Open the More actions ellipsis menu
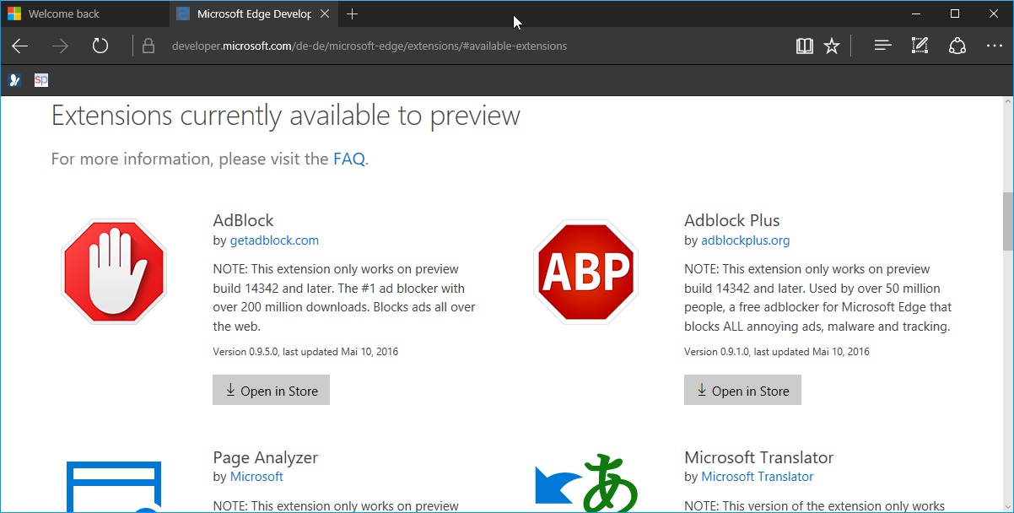 click(995, 46)
